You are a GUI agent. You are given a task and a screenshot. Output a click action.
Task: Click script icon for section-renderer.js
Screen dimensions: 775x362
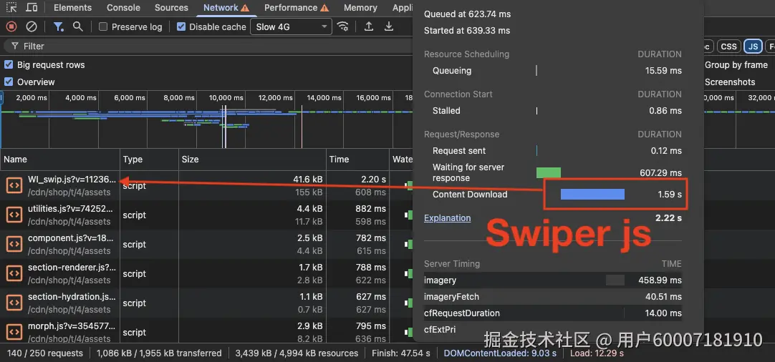14,273
